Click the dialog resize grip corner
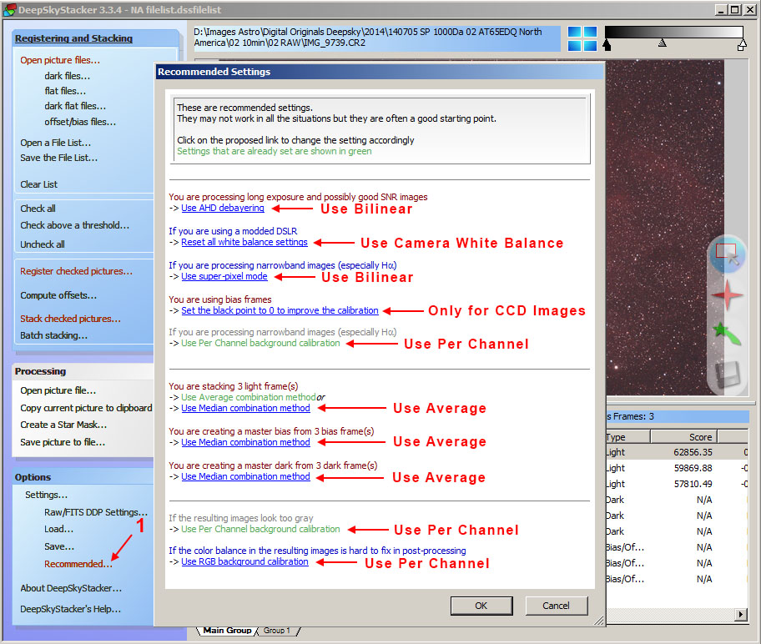 coord(599,620)
